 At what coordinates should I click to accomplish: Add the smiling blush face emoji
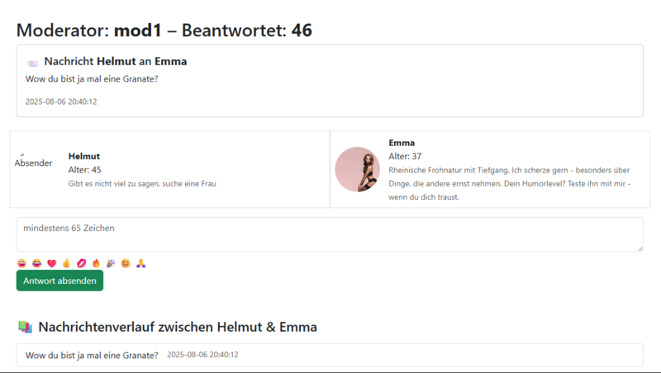click(x=126, y=263)
